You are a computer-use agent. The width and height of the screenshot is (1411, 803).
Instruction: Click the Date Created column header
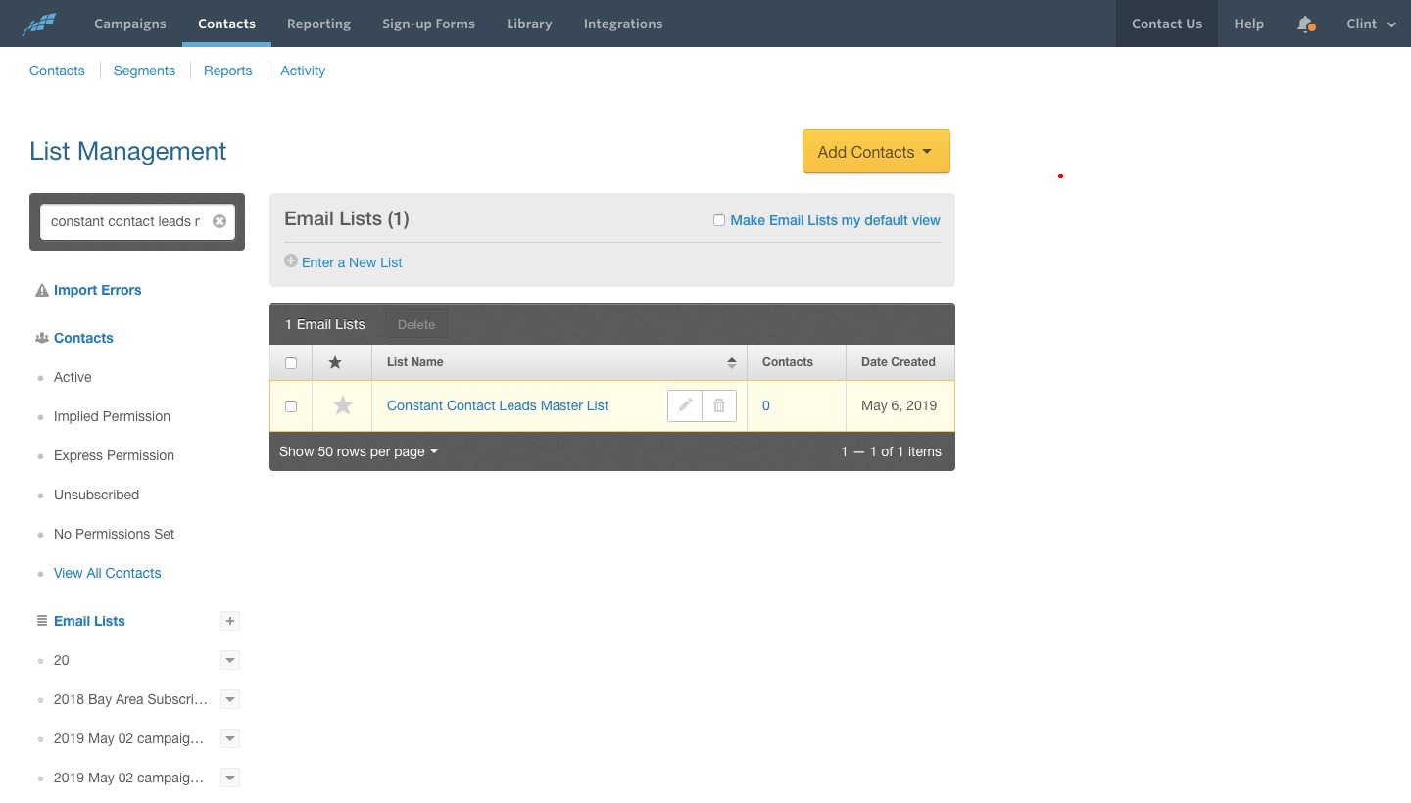[x=899, y=362]
